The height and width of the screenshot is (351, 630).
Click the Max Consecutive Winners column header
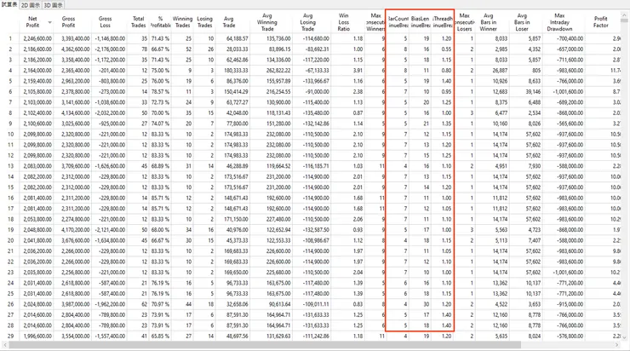[375, 22]
